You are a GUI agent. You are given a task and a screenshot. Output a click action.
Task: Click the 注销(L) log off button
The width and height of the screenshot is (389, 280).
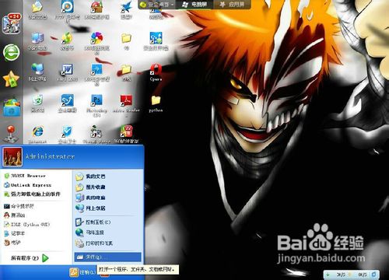pos(82,272)
